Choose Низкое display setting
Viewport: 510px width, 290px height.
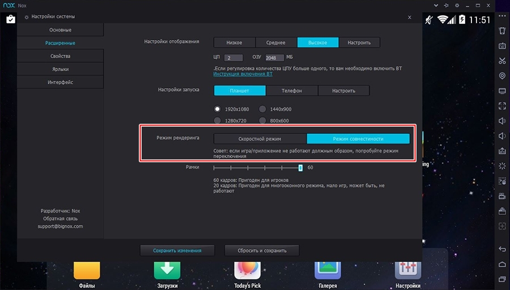(x=235, y=42)
